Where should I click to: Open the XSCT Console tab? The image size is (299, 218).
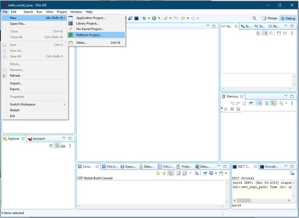pos(242,166)
